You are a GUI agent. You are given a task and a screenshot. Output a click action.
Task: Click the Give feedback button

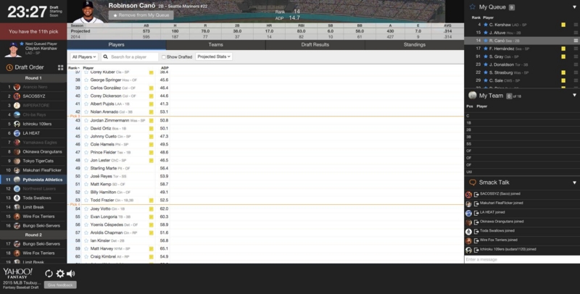[60, 285]
